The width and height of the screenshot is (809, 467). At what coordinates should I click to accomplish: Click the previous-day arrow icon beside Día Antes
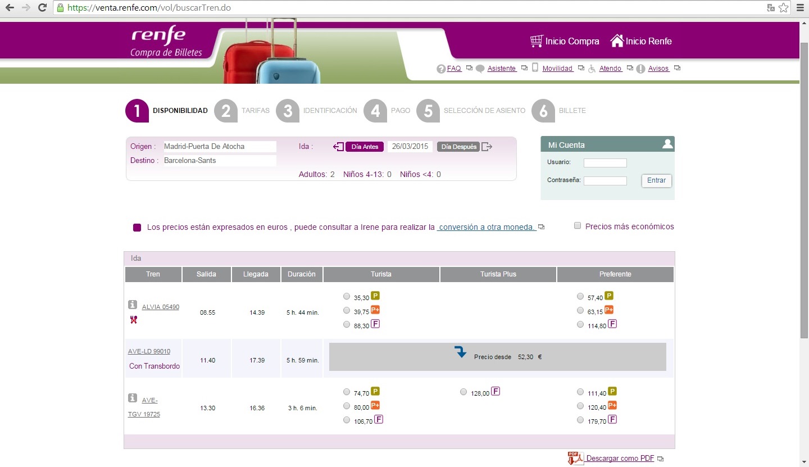(338, 147)
